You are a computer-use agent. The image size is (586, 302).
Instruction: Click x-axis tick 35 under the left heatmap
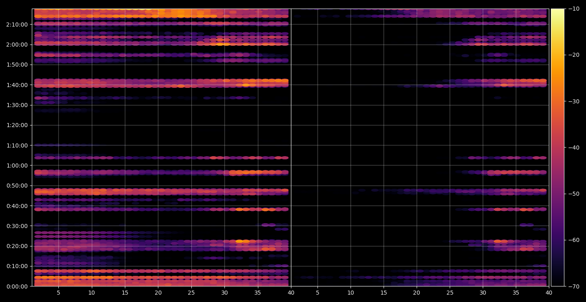[x=258, y=293]
